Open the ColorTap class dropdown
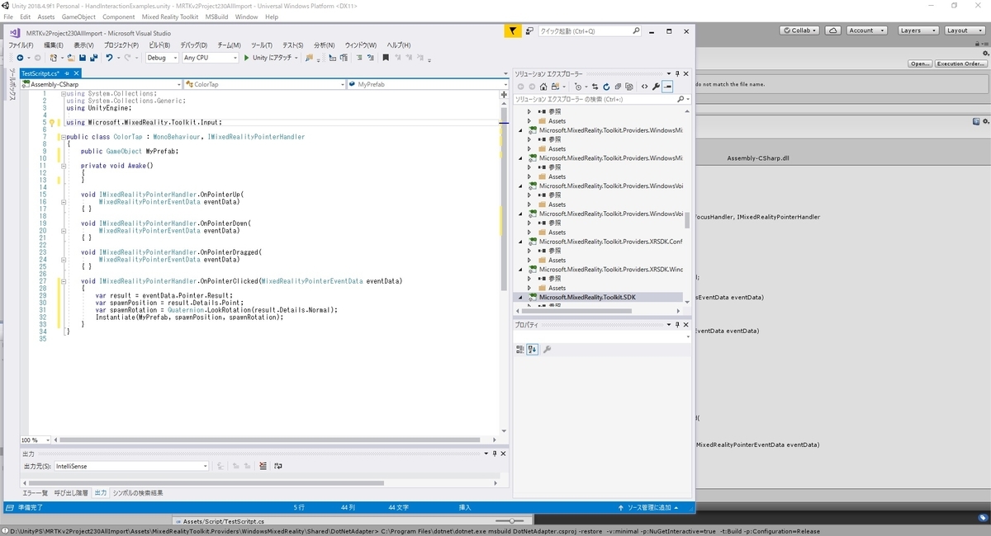The width and height of the screenshot is (991, 536). tap(264, 84)
